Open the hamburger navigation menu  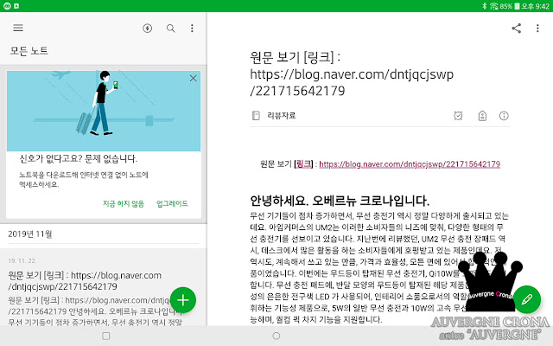click(18, 28)
